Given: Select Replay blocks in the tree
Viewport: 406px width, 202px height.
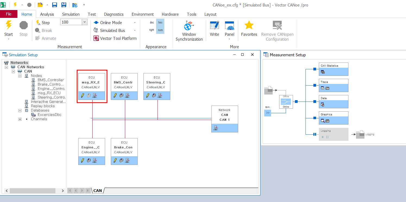Looking at the screenshot, I should click(x=43, y=106).
